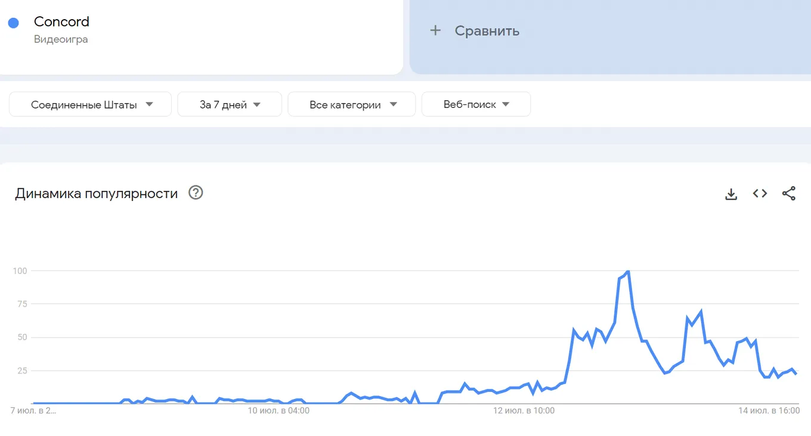Add a comparison term via Сравнить
Viewport: 811px width, 436px height.
pos(487,31)
